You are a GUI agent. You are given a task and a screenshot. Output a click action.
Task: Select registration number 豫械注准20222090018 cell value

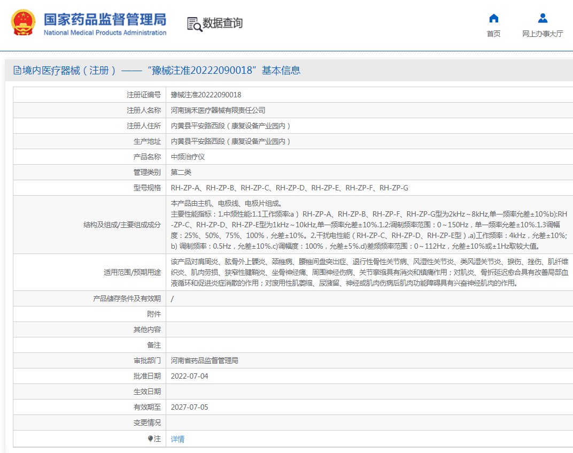coord(206,95)
